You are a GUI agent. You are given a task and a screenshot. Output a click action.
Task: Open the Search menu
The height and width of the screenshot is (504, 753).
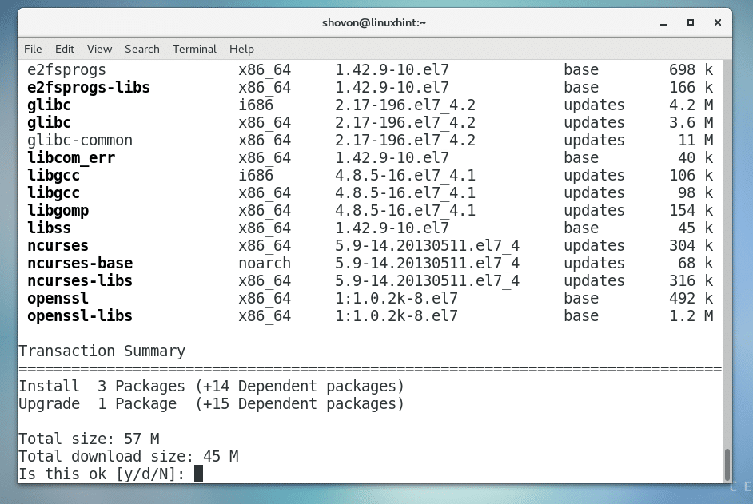pos(142,49)
